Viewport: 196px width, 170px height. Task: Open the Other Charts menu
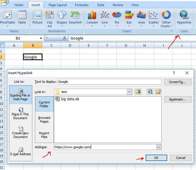[x=166, y=19]
